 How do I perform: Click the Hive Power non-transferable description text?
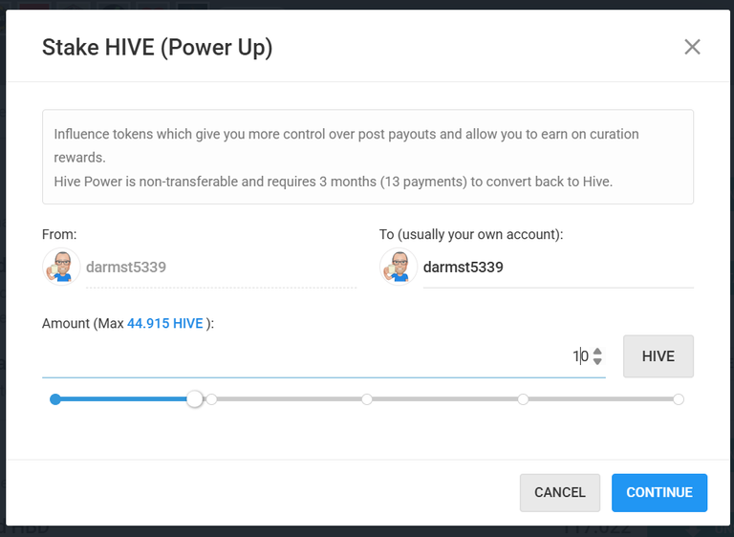[334, 182]
